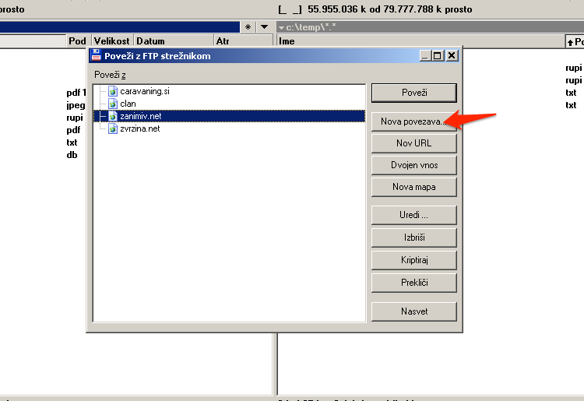
Task: Cancel the dialog with Prekliči
Action: (x=413, y=283)
